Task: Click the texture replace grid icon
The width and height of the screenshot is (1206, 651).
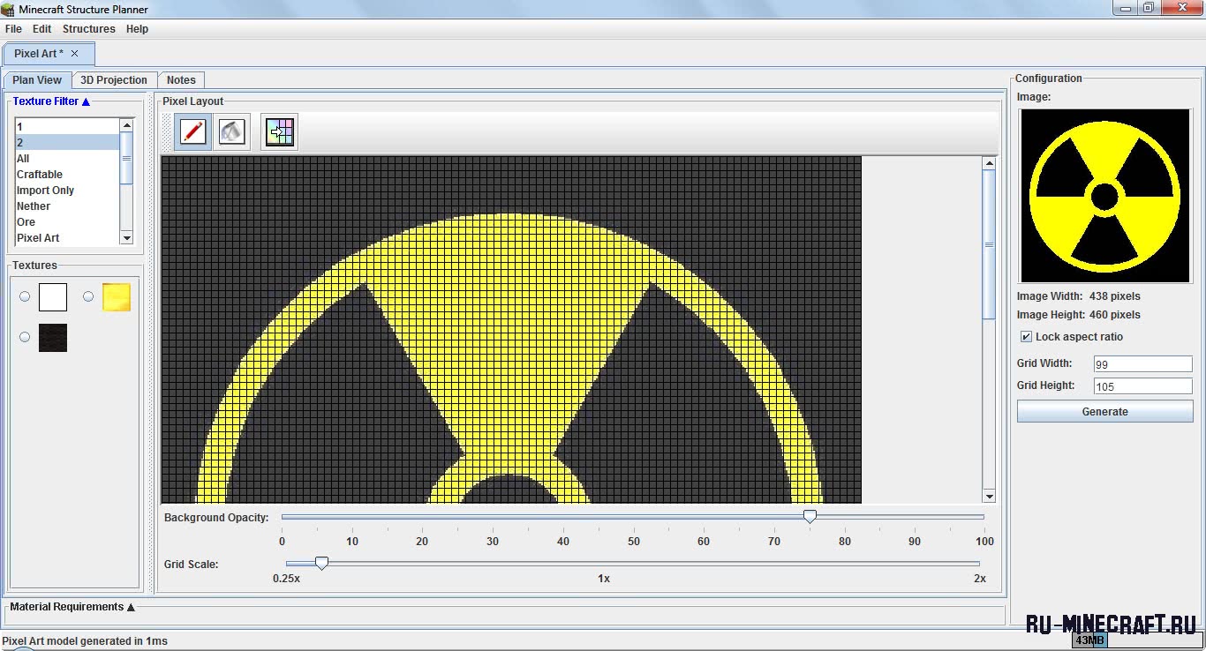Action: [x=279, y=132]
